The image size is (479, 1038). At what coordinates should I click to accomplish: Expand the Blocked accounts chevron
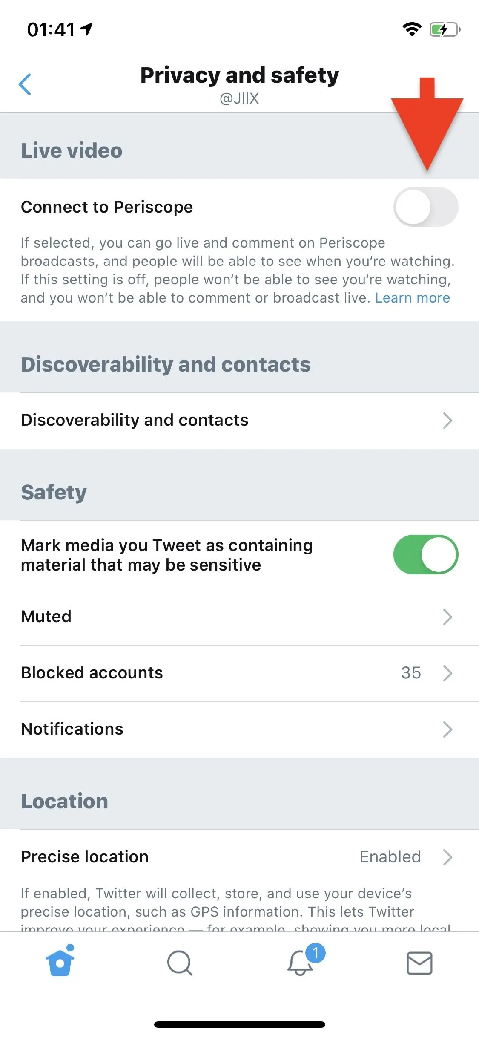[447, 673]
